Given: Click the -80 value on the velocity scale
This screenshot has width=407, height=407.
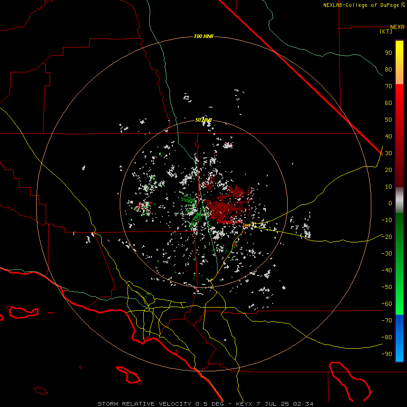Looking at the screenshot, I should coord(387,337).
